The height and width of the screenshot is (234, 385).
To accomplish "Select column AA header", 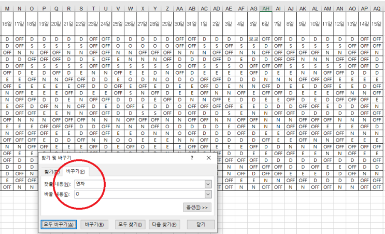I will click(x=179, y=9).
